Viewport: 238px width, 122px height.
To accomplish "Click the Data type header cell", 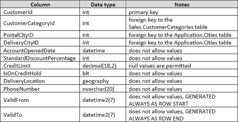I will tap(103, 5).
